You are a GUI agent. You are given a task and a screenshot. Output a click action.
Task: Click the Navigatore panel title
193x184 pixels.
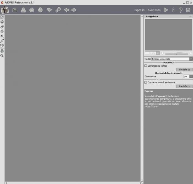pyautogui.click(x=152, y=16)
